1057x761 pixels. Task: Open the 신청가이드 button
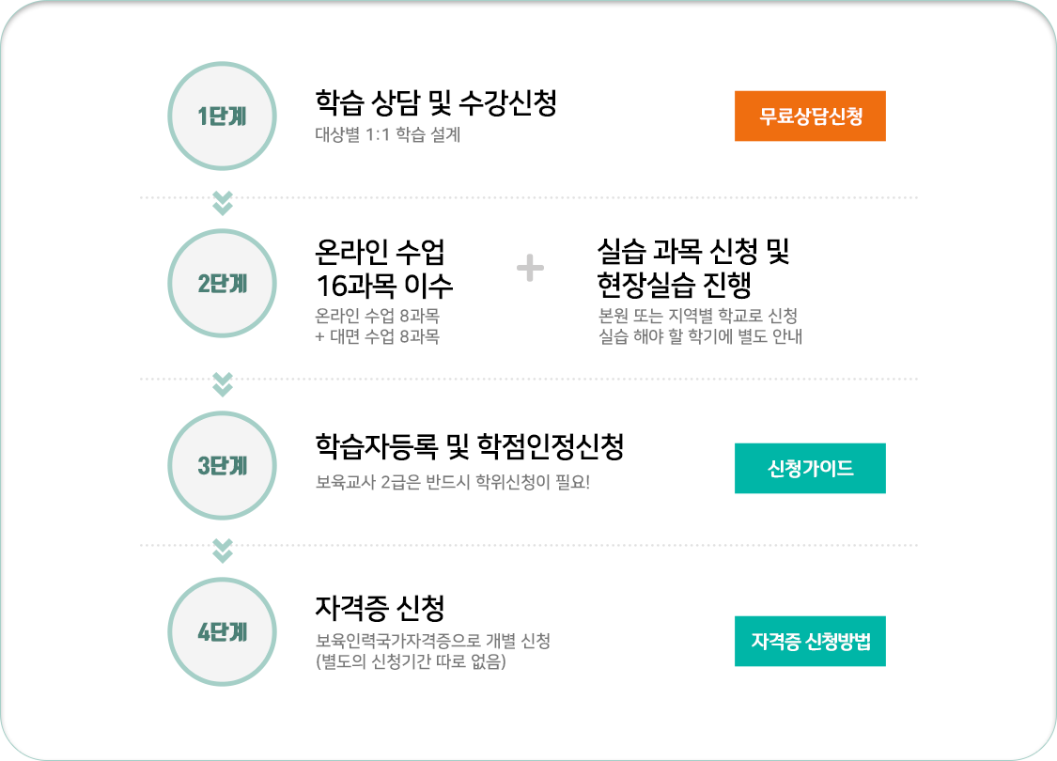coord(810,468)
